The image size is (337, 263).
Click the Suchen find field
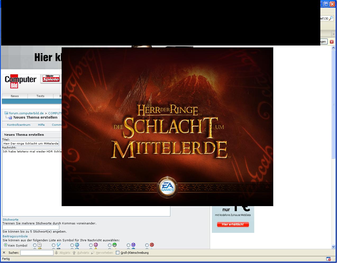[37, 253]
